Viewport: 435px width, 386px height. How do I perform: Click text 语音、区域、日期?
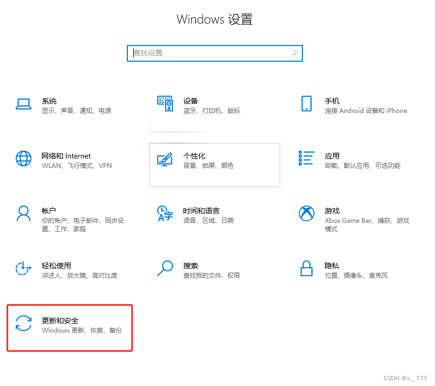209,220
